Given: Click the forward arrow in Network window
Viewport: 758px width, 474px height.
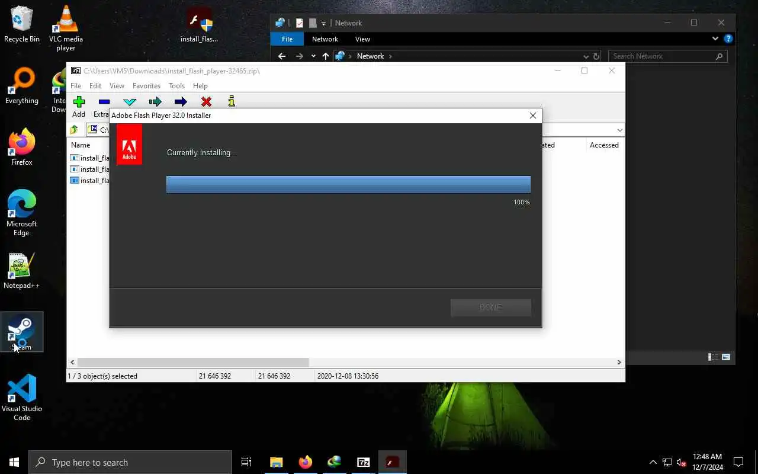Looking at the screenshot, I should coord(300,56).
